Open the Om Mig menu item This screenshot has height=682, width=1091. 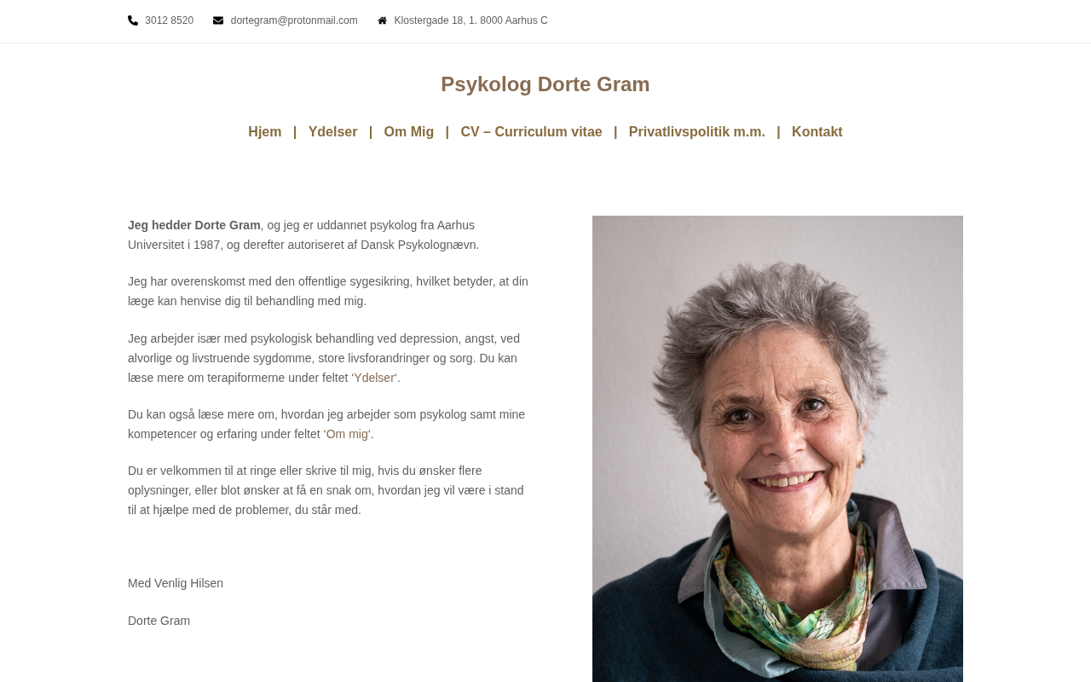coord(408,132)
